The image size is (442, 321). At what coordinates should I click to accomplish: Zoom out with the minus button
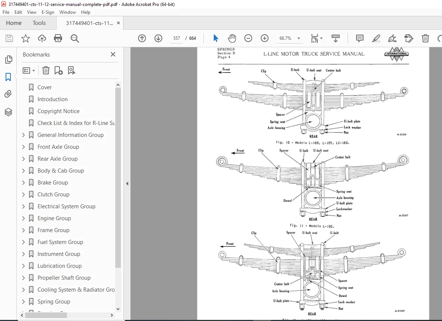click(248, 38)
